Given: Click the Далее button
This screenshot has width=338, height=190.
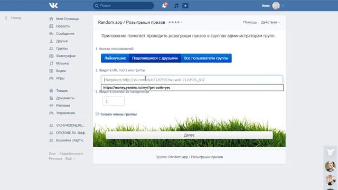Looking at the screenshot, I should coord(189,135).
